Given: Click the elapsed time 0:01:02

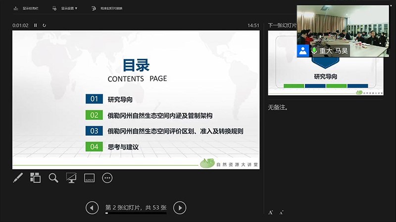Looking at the screenshot, I should [20, 26].
